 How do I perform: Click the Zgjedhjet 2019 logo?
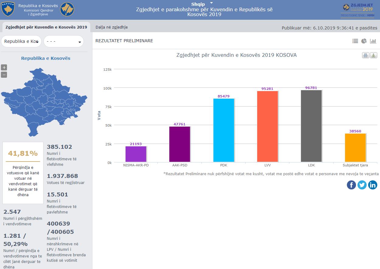pyautogui.click(x=358, y=10)
